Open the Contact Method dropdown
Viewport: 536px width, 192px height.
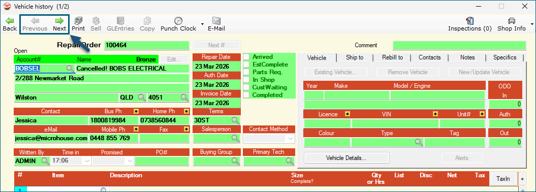(291, 138)
